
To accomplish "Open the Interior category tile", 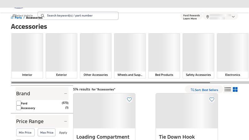I will (x=27, y=56).
